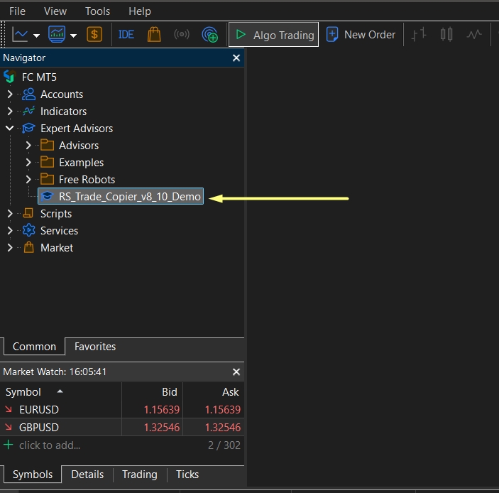The width and height of the screenshot is (499, 493).
Task: Click green plus add symbol icon
Action: (x=9, y=445)
